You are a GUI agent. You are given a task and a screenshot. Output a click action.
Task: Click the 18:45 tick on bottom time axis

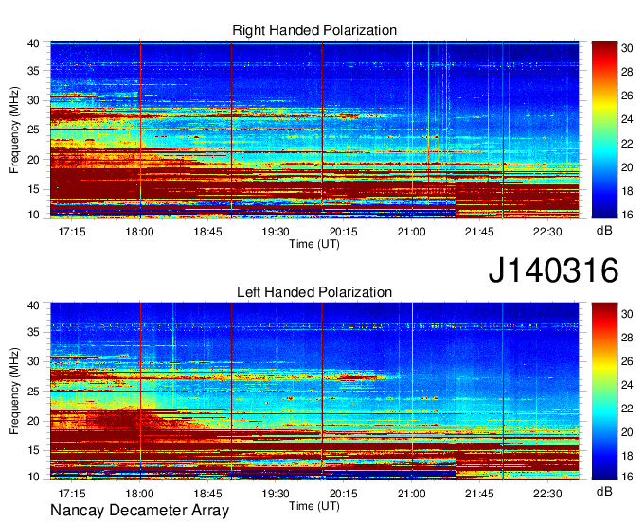207,494
